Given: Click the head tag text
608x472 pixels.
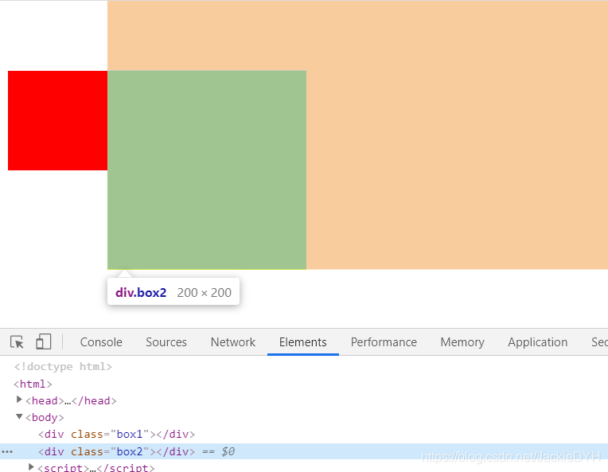Looking at the screenshot, I should tap(71, 400).
